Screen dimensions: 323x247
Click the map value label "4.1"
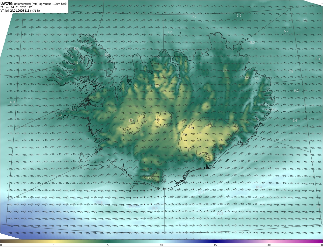pyautogui.click(x=76, y=62)
